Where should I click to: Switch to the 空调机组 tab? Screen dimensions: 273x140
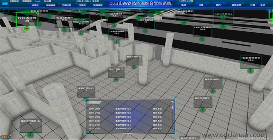(x=66, y=5)
